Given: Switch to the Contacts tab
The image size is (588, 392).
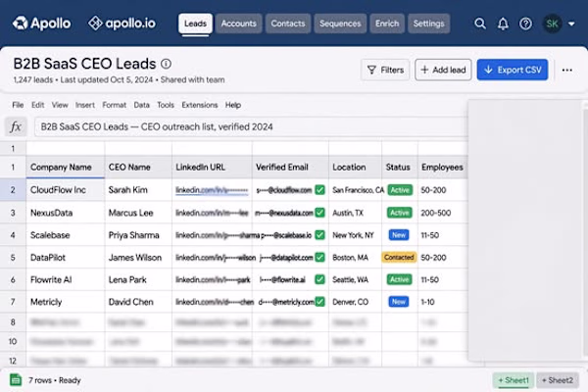Looking at the screenshot, I should [x=288, y=24].
